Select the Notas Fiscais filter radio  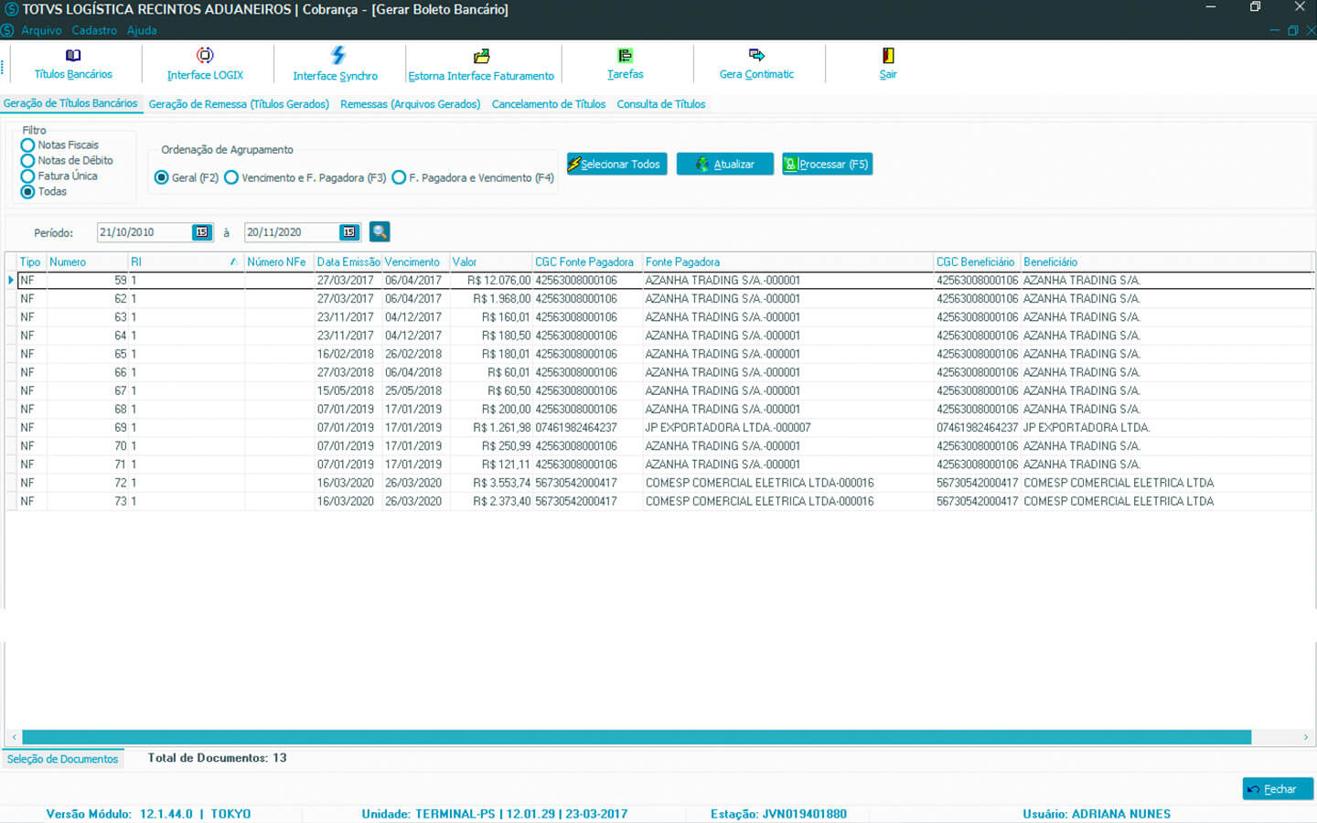pos(28,145)
